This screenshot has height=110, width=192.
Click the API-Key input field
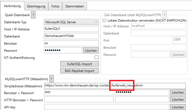[107, 107]
